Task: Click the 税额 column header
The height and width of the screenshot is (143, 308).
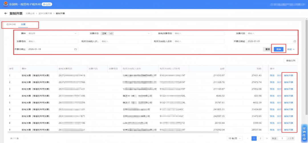Action: click(x=244, y=69)
